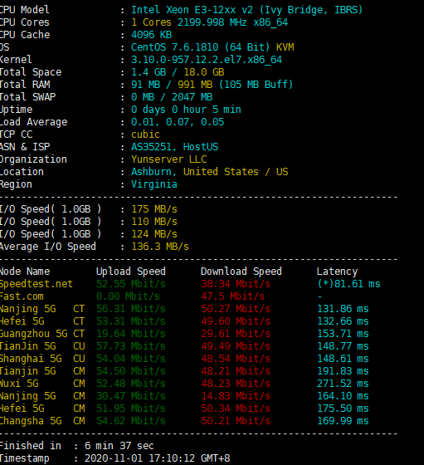Click the Fast.com node name
424x465 pixels.
22,296
